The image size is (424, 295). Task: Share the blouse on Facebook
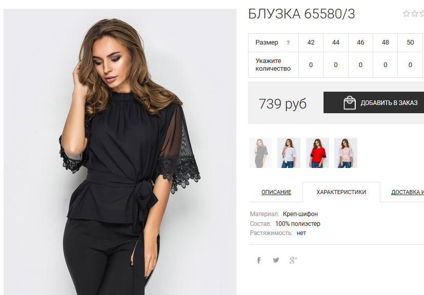pyautogui.click(x=259, y=260)
